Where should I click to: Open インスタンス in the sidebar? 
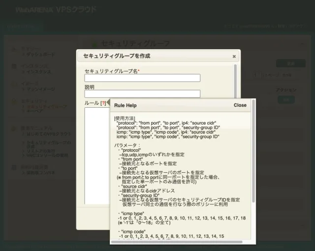point(38,72)
